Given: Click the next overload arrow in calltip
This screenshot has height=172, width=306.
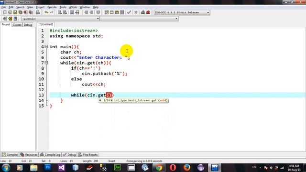Looking at the screenshot, I should [x=111, y=100].
